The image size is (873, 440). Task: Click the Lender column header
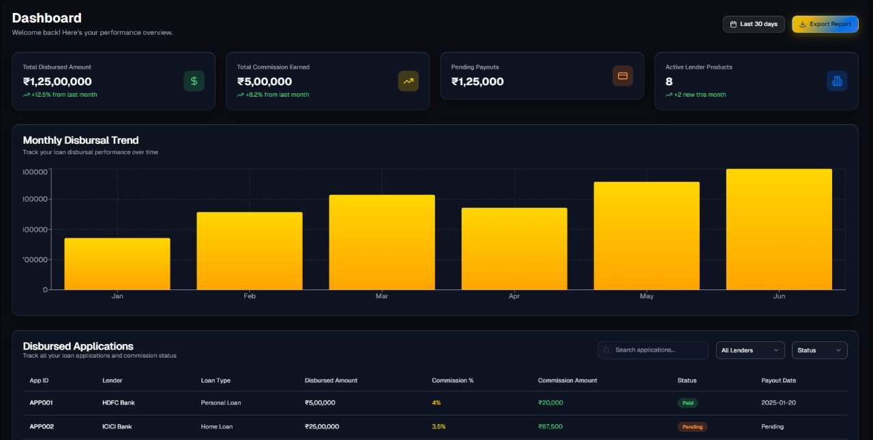coord(113,381)
